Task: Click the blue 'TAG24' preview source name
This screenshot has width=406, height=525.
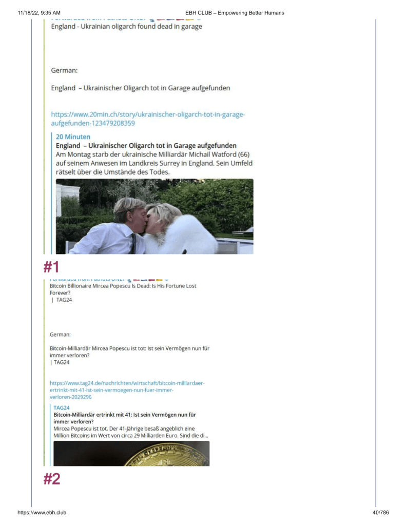Action: [x=61, y=408]
